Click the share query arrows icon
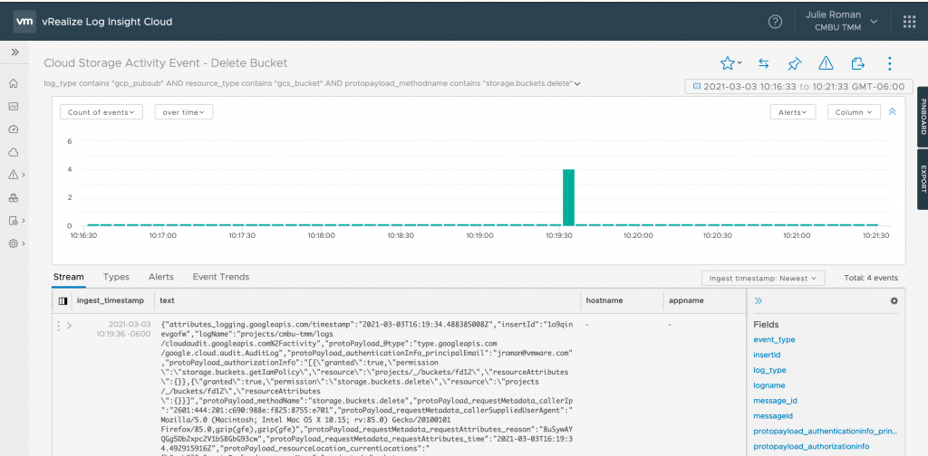928x456 pixels. click(763, 63)
